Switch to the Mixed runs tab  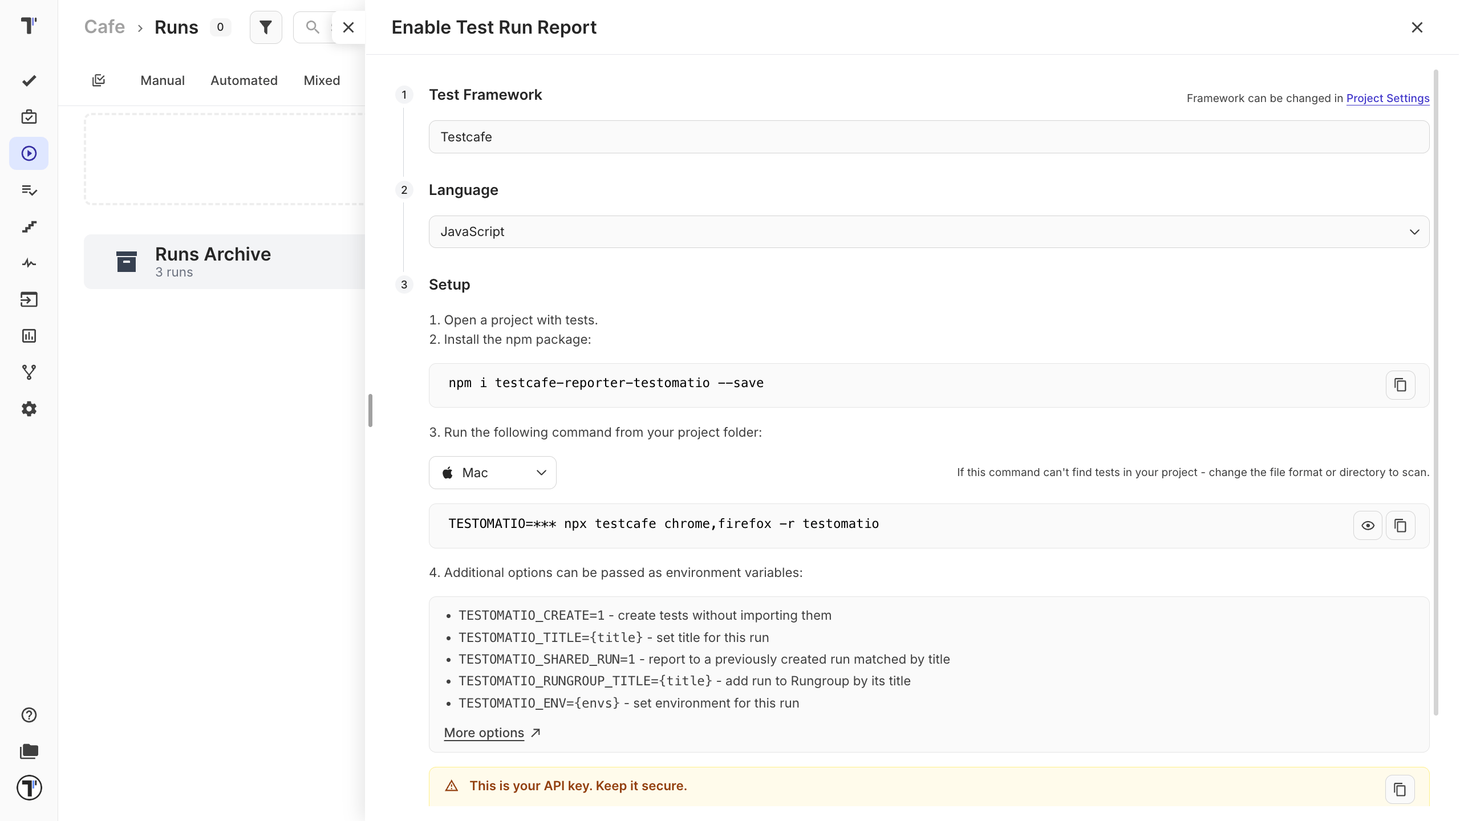pyautogui.click(x=322, y=80)
